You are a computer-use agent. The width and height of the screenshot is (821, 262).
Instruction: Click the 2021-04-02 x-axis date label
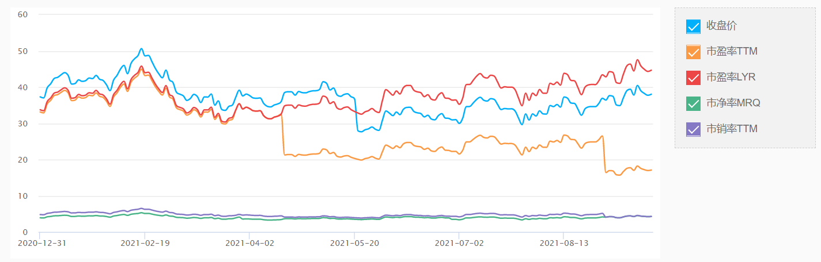pyautogui.click(x=249, y=243)
